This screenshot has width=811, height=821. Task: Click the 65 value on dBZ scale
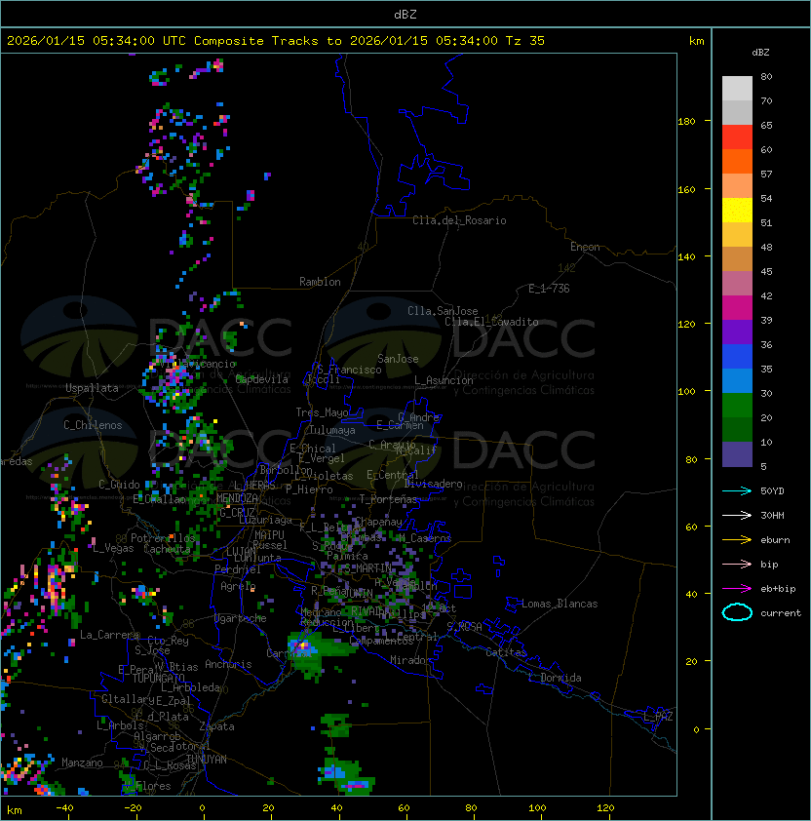pos(766,125)
